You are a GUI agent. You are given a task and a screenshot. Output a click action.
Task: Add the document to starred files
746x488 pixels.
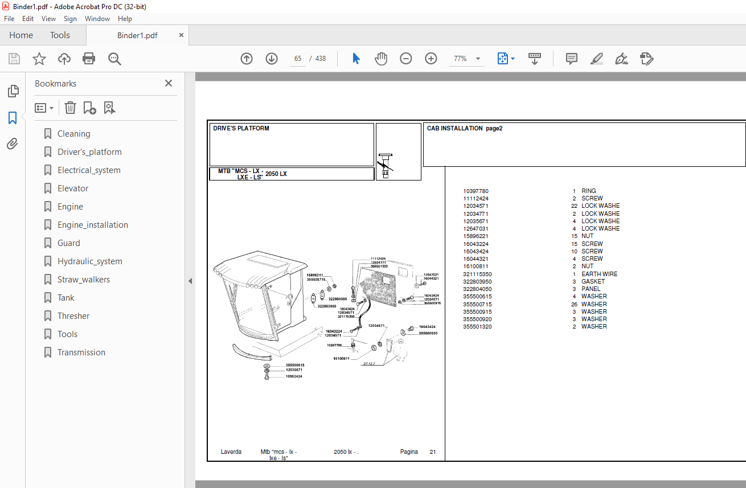[x=39, y=59]
